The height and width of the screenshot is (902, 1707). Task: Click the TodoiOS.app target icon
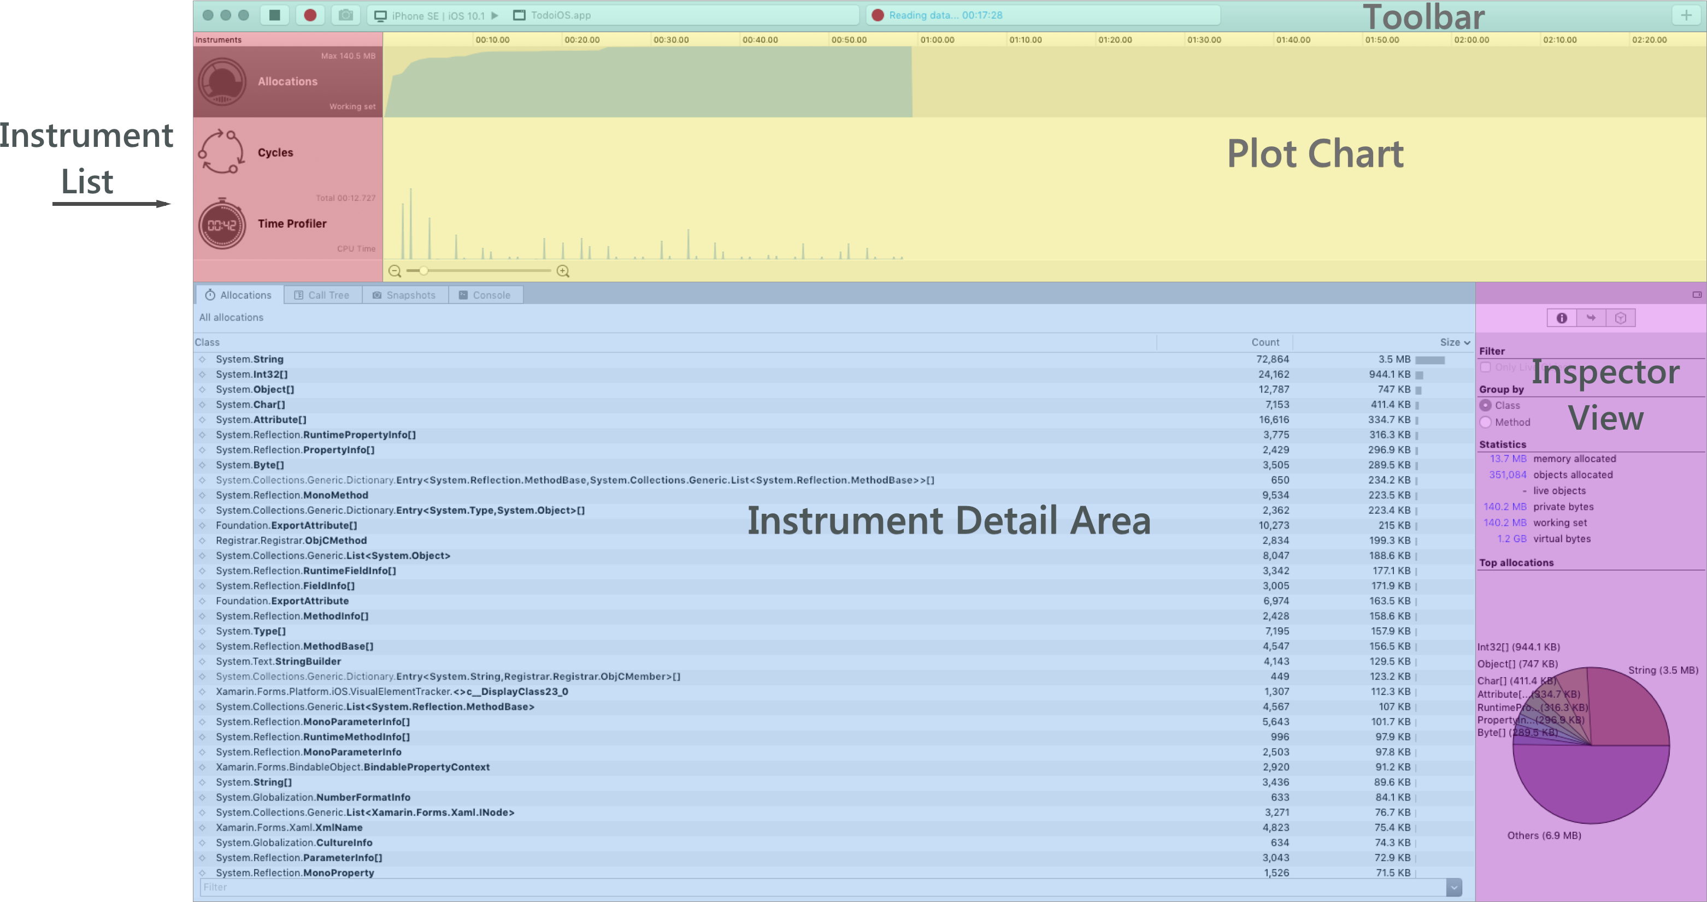coord(520,15)
